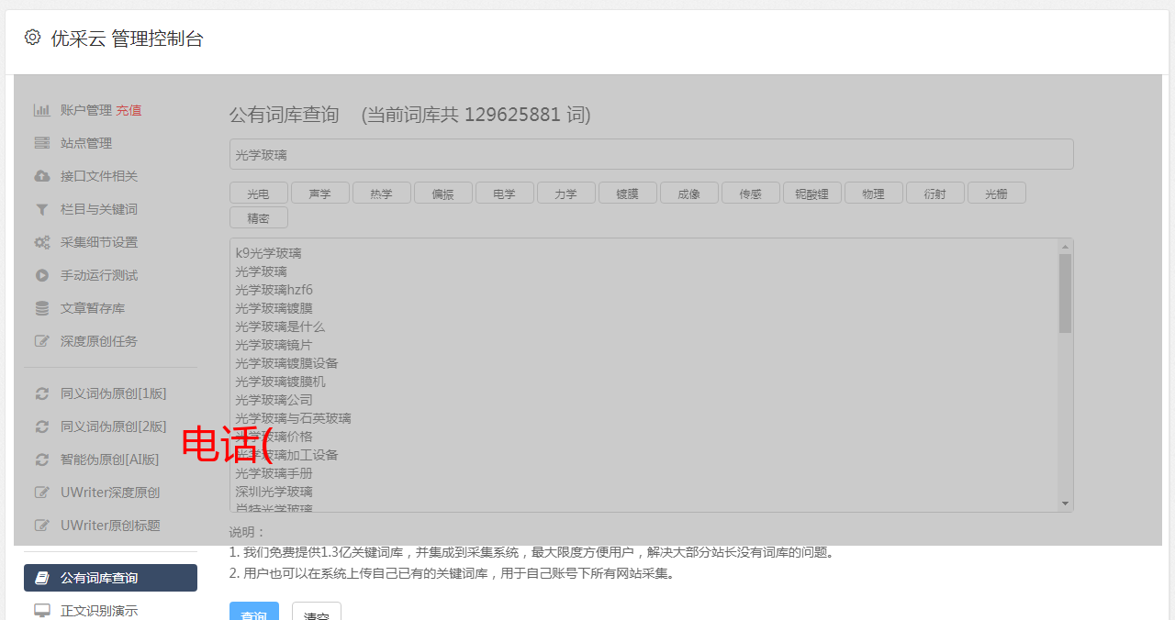1175x620 pixels.
Task: Click the 同义词伪原创[1版] refresh icon
Action: (x=42, y=393)
